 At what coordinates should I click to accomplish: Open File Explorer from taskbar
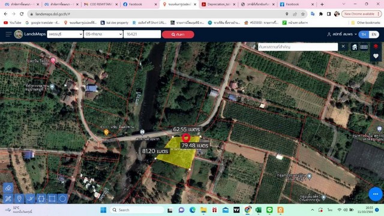coord(203,210)
